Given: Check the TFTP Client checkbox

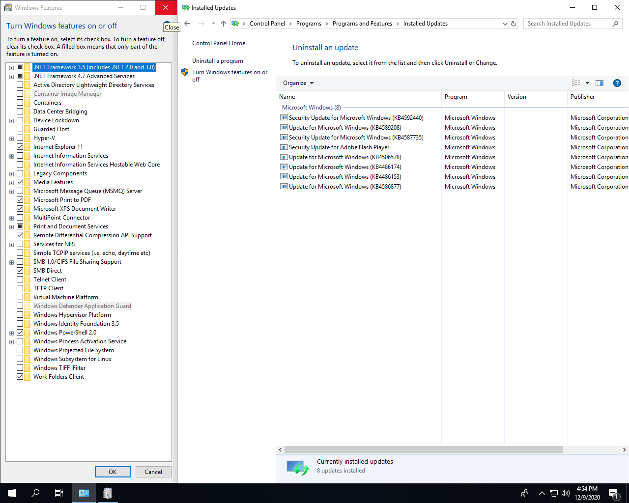Looking at the screenshot, I should point(20,288).
